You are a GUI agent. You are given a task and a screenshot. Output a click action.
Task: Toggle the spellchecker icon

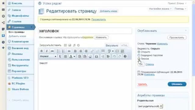click(x=109, y=51)
